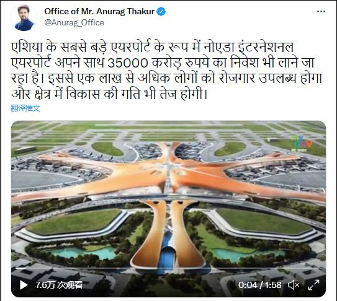Click the 7.6万 view count label
337x301 pixels.
pos(59,285)
